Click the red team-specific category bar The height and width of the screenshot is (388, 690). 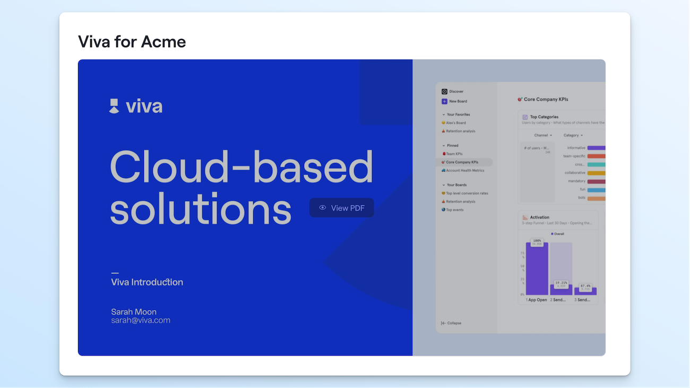coord(596,156)
